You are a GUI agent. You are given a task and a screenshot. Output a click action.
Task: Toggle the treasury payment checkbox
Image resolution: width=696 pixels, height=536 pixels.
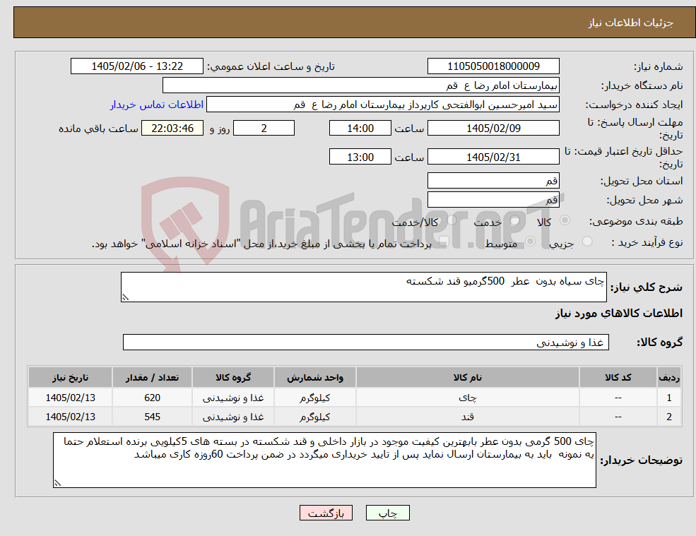tap(444, 242)
